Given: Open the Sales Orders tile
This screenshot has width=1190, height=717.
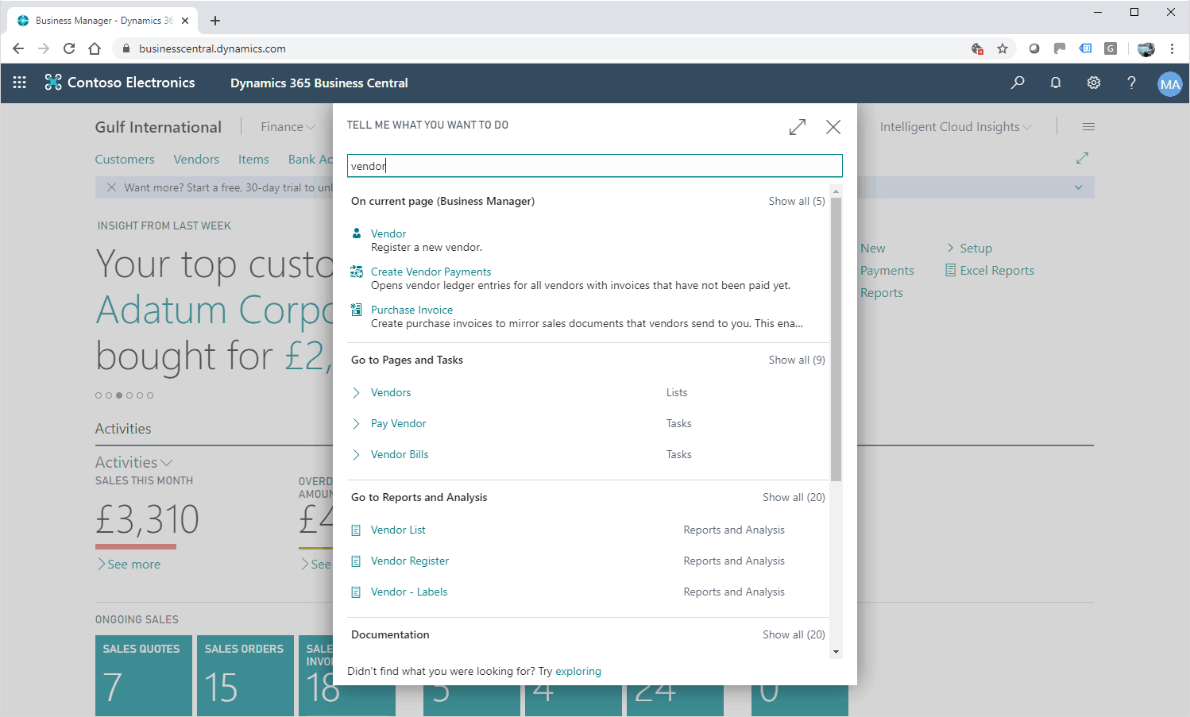Looking at the screenshot, I should point(245,676).
